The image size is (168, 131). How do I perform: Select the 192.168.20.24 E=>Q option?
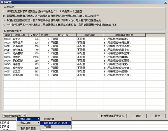click(56, 123)
